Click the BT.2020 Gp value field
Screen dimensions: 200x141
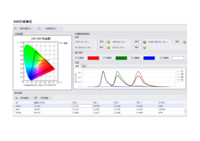(x=101, y=47)
